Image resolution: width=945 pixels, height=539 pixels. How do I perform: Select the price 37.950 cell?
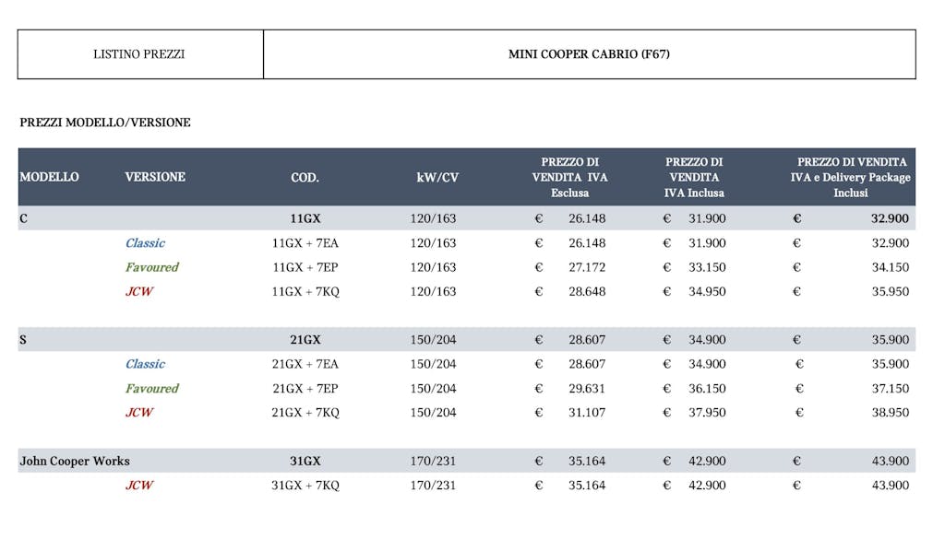[707, 413]
